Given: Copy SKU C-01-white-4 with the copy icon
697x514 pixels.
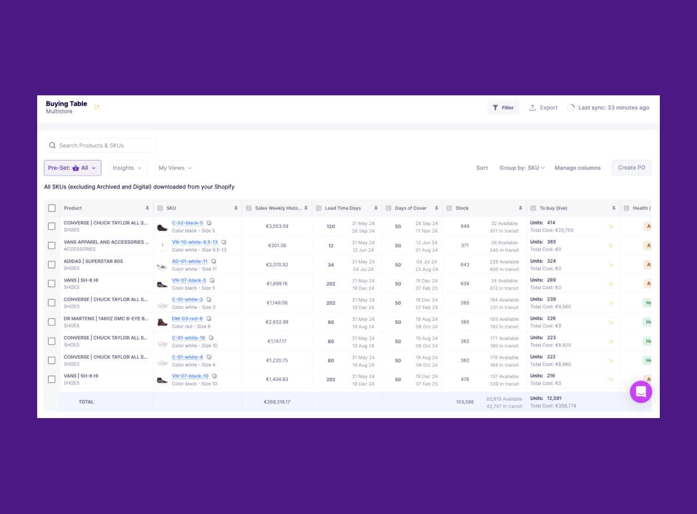Looking at the screenshot, I should (209, 357).
